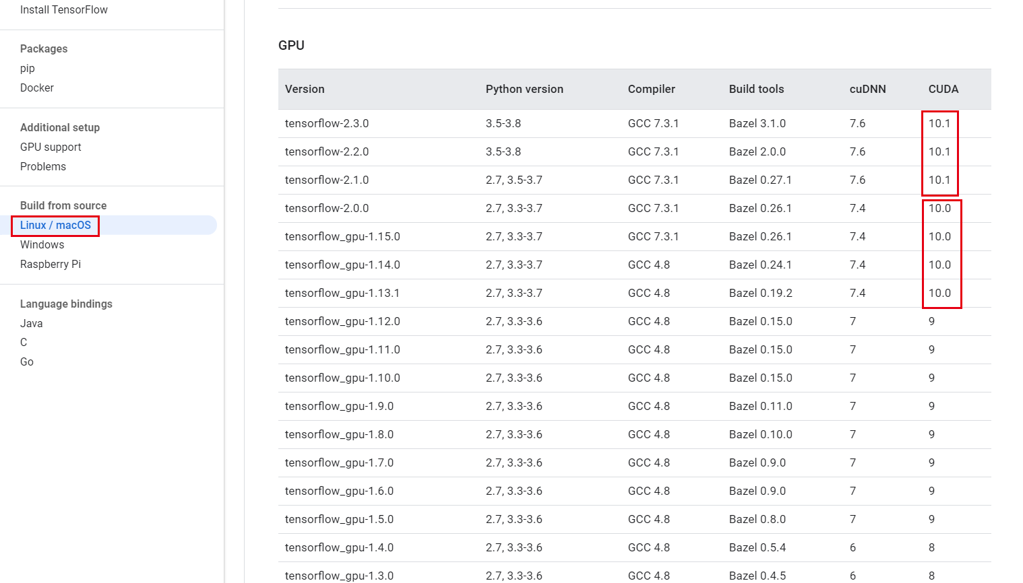This screenshot has height=583, width=1023.
Task: Select the tensorflow-2.1.0 version cell
Action: [x=327, y=180]
